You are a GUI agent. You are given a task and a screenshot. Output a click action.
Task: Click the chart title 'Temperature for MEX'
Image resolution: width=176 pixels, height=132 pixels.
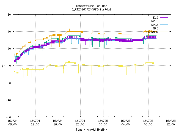(91, 6)
